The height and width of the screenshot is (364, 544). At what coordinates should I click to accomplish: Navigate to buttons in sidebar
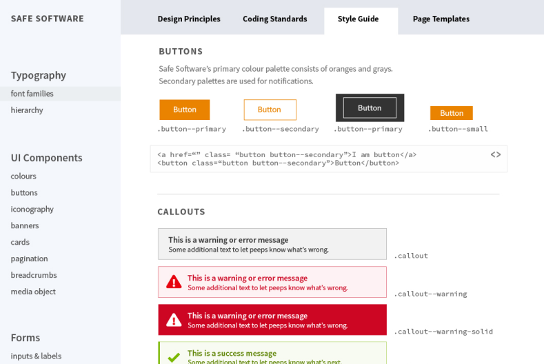coord(24,192)
